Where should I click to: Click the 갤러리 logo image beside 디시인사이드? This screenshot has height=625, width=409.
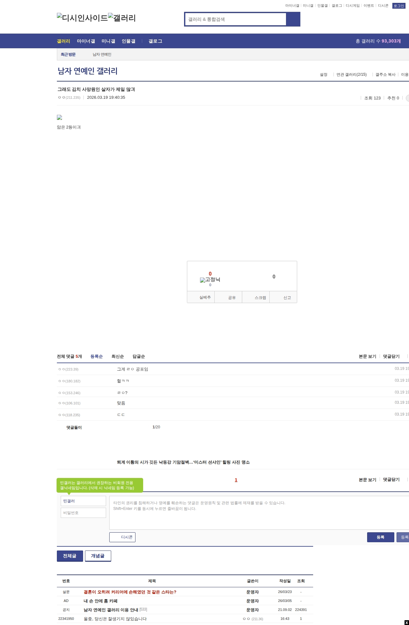coord(122,18)
